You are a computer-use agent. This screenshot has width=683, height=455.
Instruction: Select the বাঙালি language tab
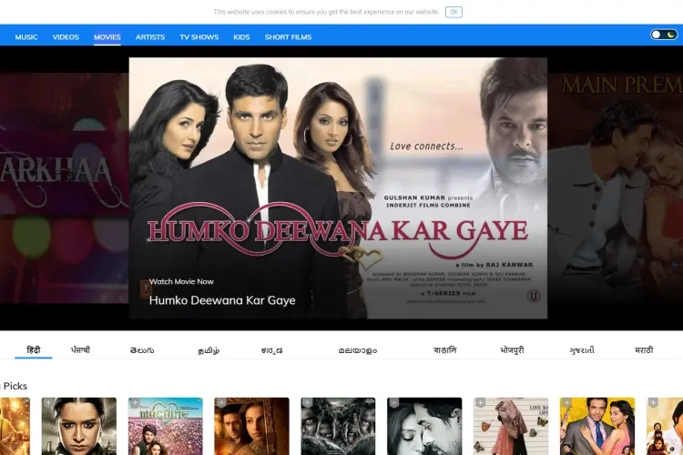click(x=444, y=350)
